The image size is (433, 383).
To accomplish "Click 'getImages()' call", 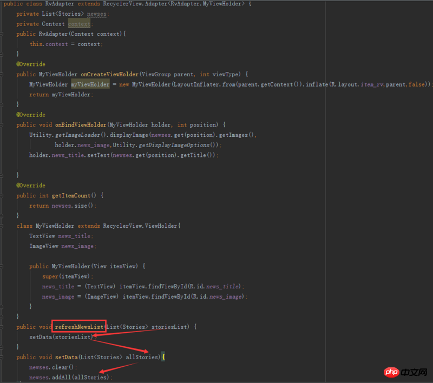I will [237, 135].
